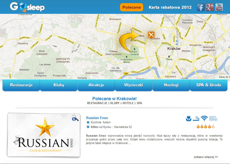Viewport: 230px width, 164px height.
Task: Click the smoking area amenity icon
Action: (x=196, y=119)
